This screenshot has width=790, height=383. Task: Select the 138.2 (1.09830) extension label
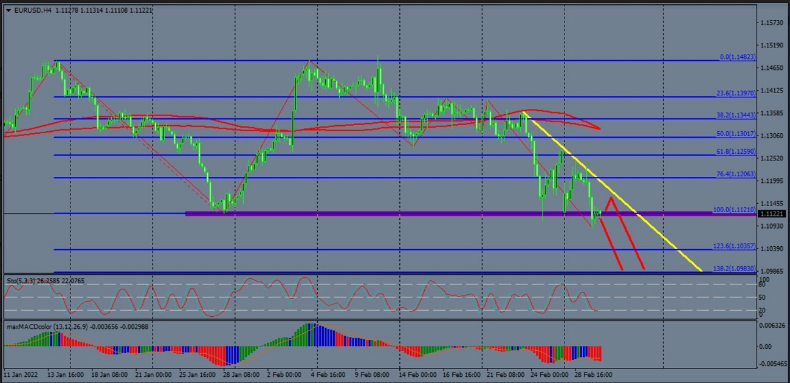point(734,268)
